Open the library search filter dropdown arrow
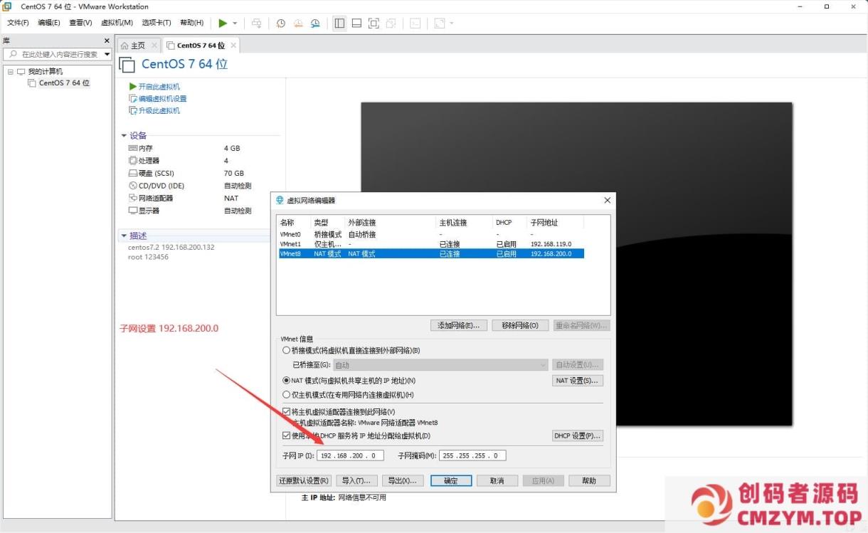Viewport: 868px width, 533px height. (107, 54)
